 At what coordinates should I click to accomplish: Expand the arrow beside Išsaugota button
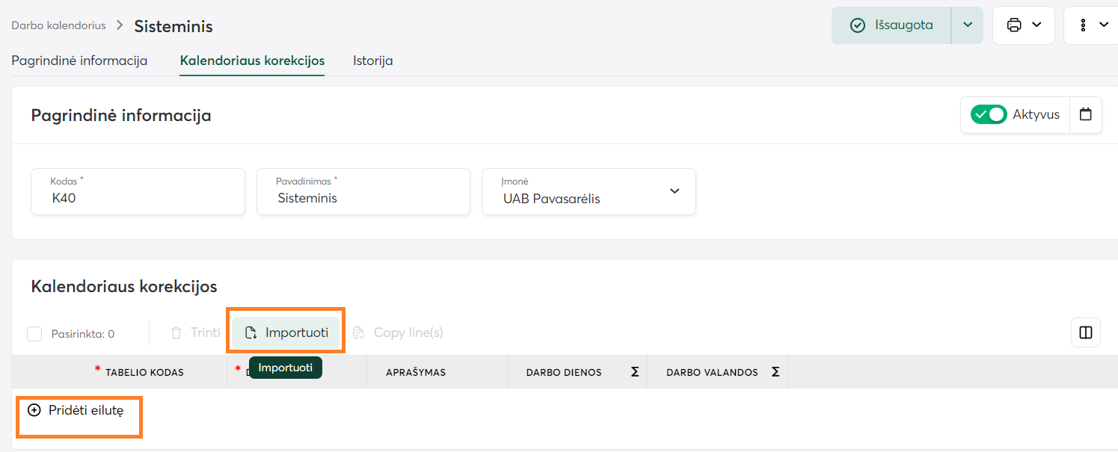967,25
